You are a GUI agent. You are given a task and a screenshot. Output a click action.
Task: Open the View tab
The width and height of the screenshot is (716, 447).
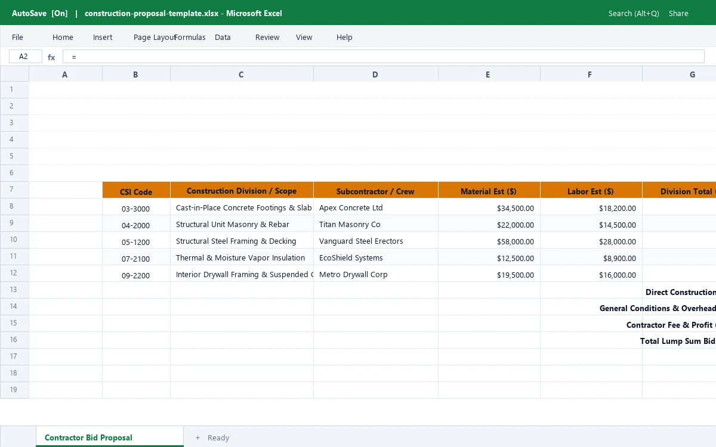[304, 37]
